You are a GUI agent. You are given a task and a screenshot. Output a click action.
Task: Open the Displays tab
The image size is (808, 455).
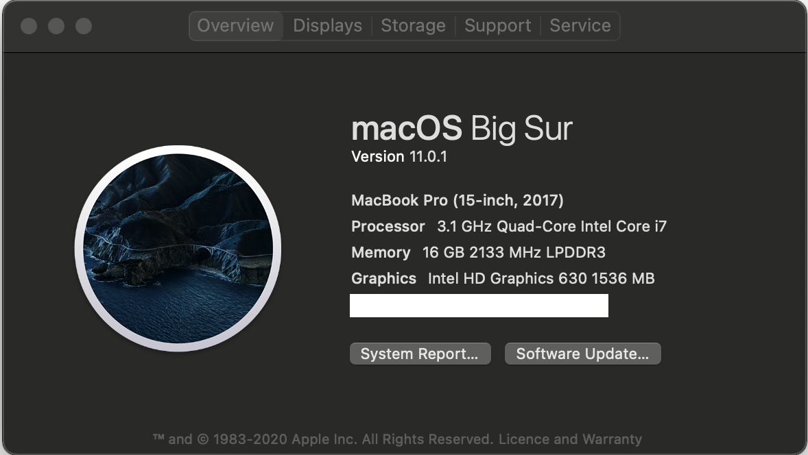click(327, 26)
